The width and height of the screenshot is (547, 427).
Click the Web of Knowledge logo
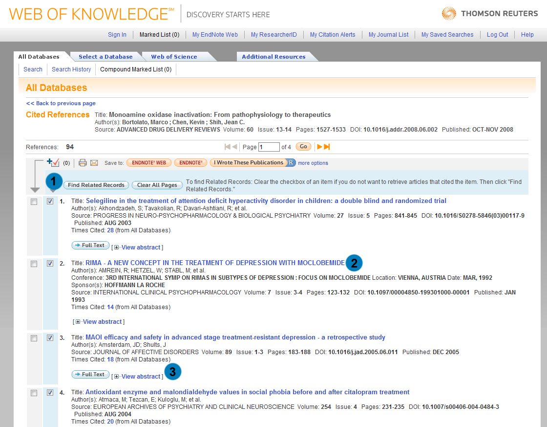(91, 14)
